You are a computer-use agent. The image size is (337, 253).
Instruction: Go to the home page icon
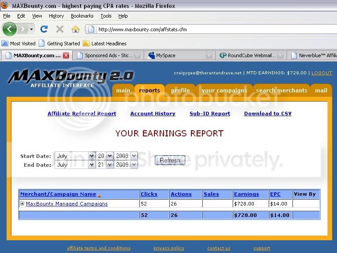click(x=75, y=29)
